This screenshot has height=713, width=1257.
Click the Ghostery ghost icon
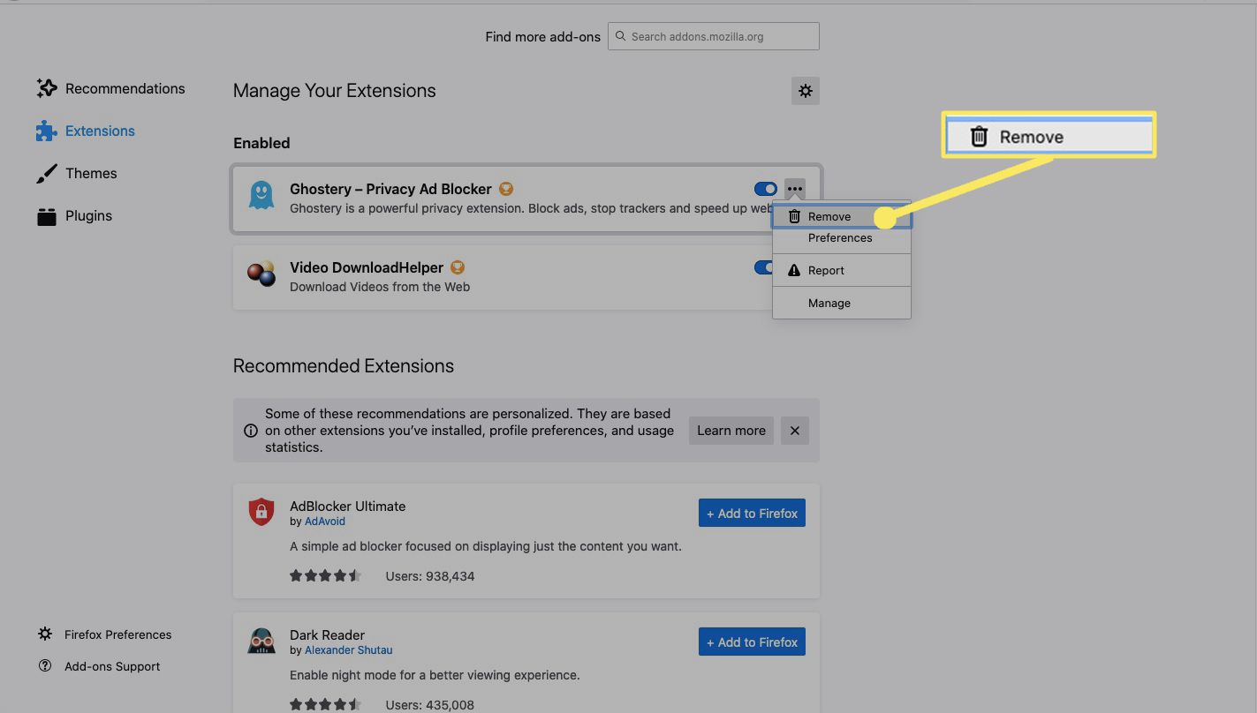[261, 195]
